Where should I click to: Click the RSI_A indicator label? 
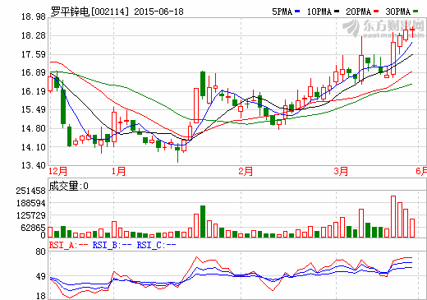(x=68, y=245)
